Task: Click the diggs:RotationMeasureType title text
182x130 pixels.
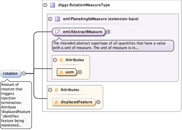Action: point(84,5)
